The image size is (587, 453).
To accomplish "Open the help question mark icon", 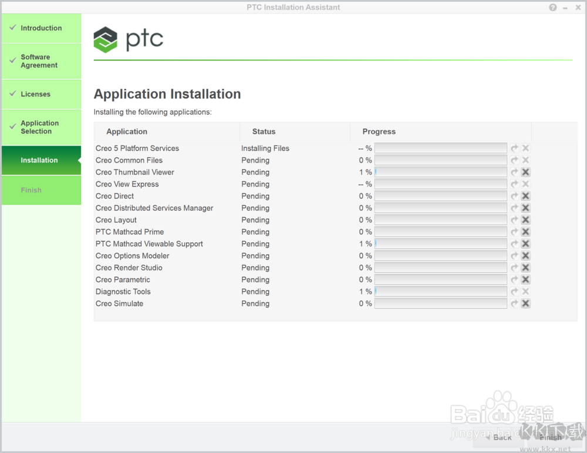I will [553, 8].
